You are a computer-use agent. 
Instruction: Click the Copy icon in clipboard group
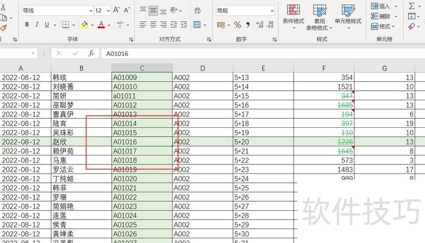3,18
